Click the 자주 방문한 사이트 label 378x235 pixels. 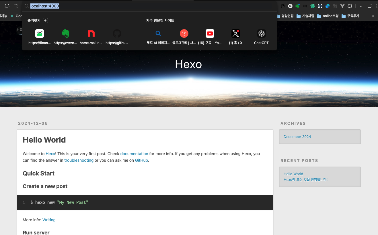[160, 21]
